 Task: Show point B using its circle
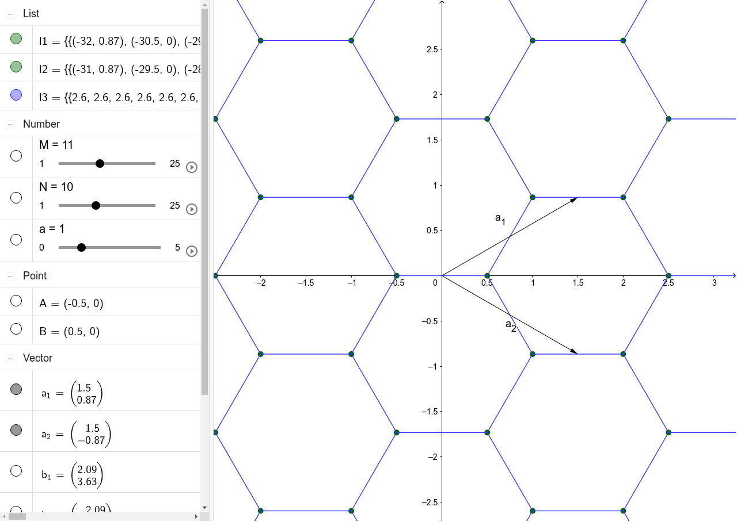[16, 329]
